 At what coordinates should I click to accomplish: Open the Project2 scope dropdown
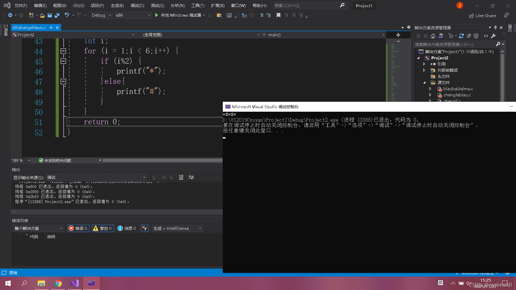(73, 35)
